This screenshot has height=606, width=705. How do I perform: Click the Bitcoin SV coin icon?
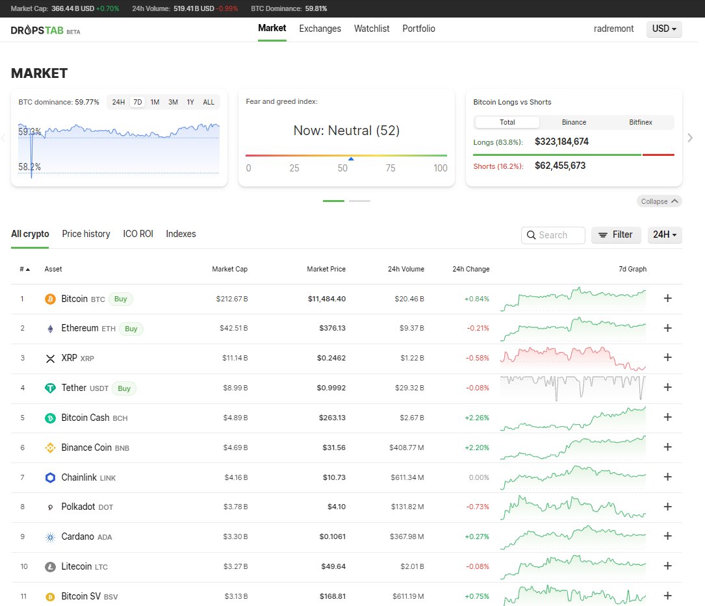point(51,596)
